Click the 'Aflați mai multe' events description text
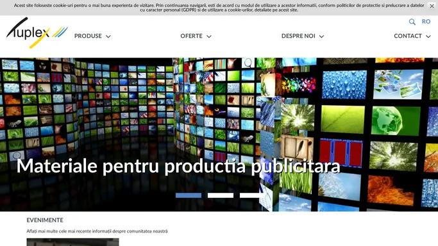Screen dimensions: 438x246 97,231
